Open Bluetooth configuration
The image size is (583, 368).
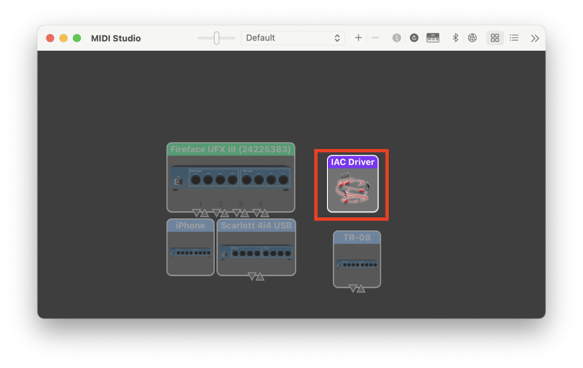tap(455, 38)
